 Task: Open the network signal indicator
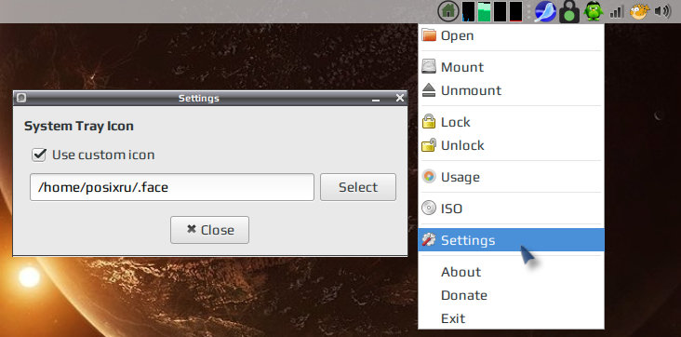pyautogui.click(x=617, y=12)
